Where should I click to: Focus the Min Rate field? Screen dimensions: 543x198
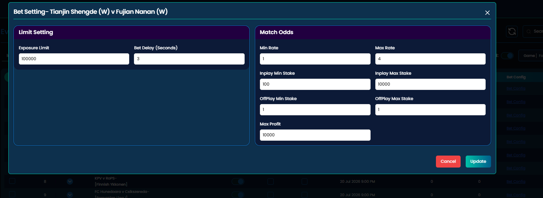click(315, 59)
